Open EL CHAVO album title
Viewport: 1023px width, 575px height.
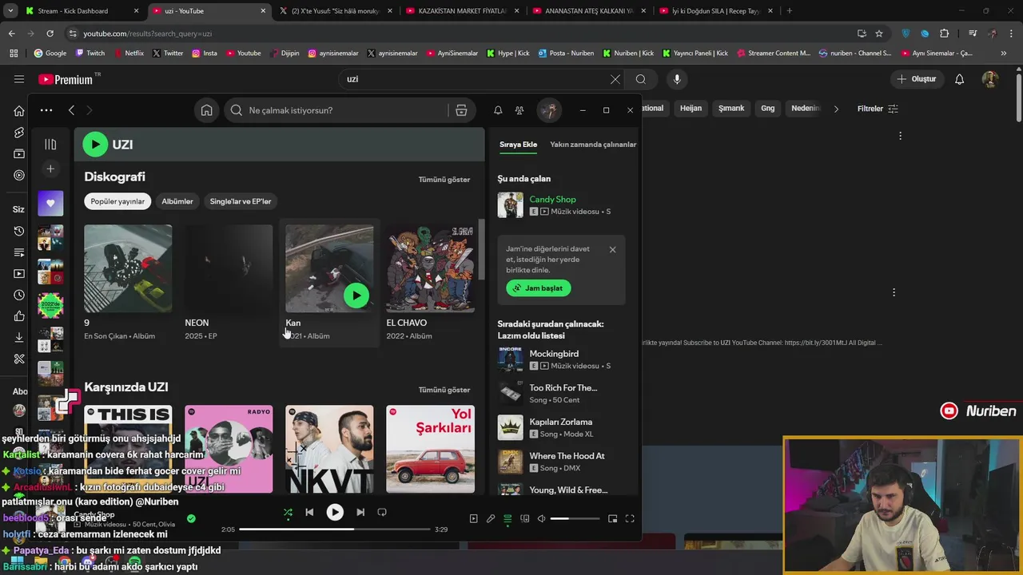point(406,323)
